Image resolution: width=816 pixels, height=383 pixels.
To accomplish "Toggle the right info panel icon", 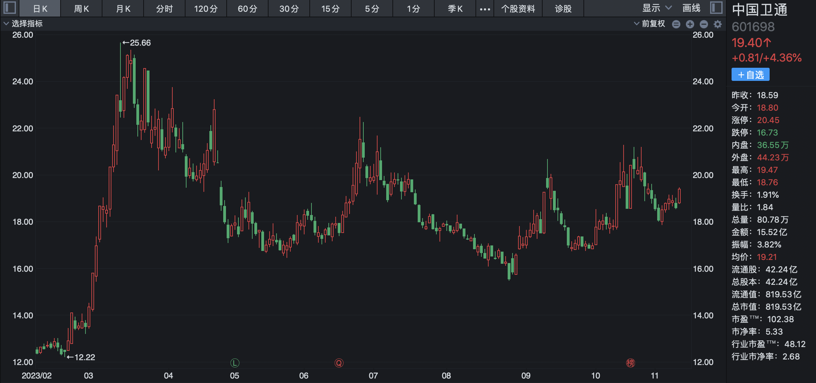I will pyautogui.click(x=716, y=8).
